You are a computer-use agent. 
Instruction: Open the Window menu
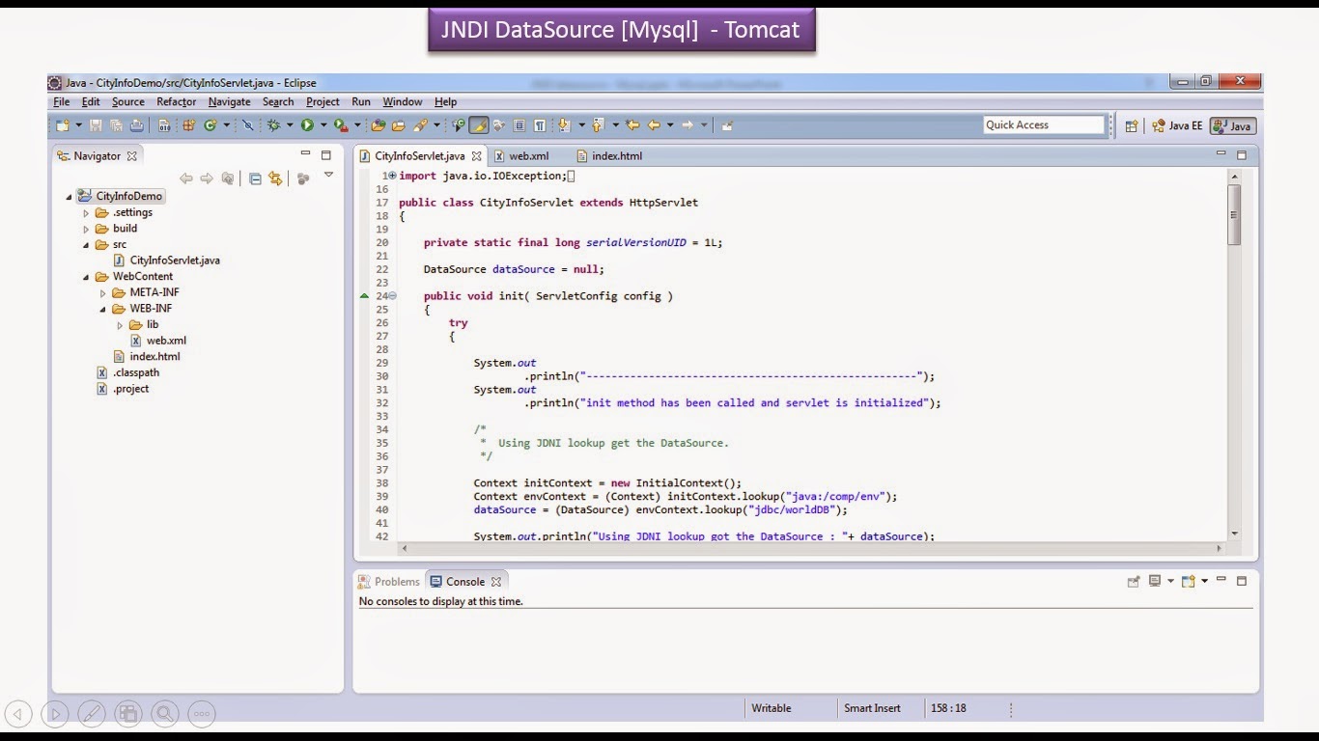403,101
